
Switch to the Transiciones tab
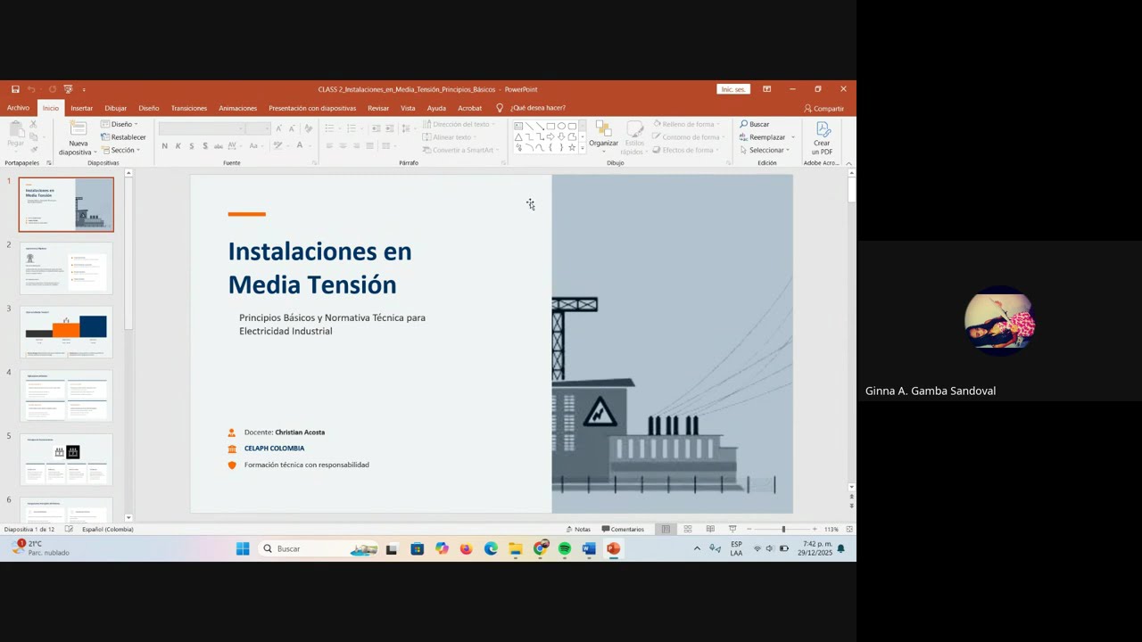click(x=189, y=108)
